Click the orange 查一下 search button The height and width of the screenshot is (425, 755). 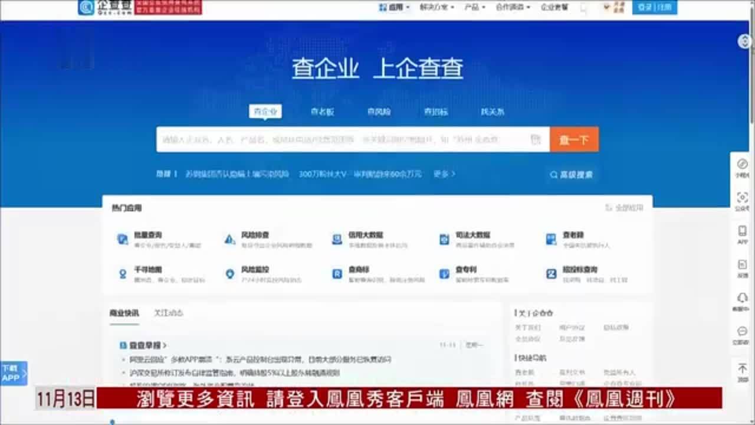coord(574,139)
